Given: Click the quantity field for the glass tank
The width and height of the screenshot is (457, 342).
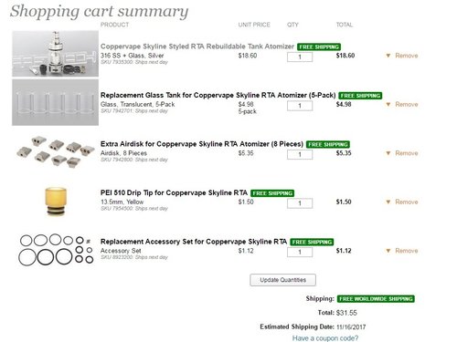Looking at the screenshot, I should coord(300,106).
